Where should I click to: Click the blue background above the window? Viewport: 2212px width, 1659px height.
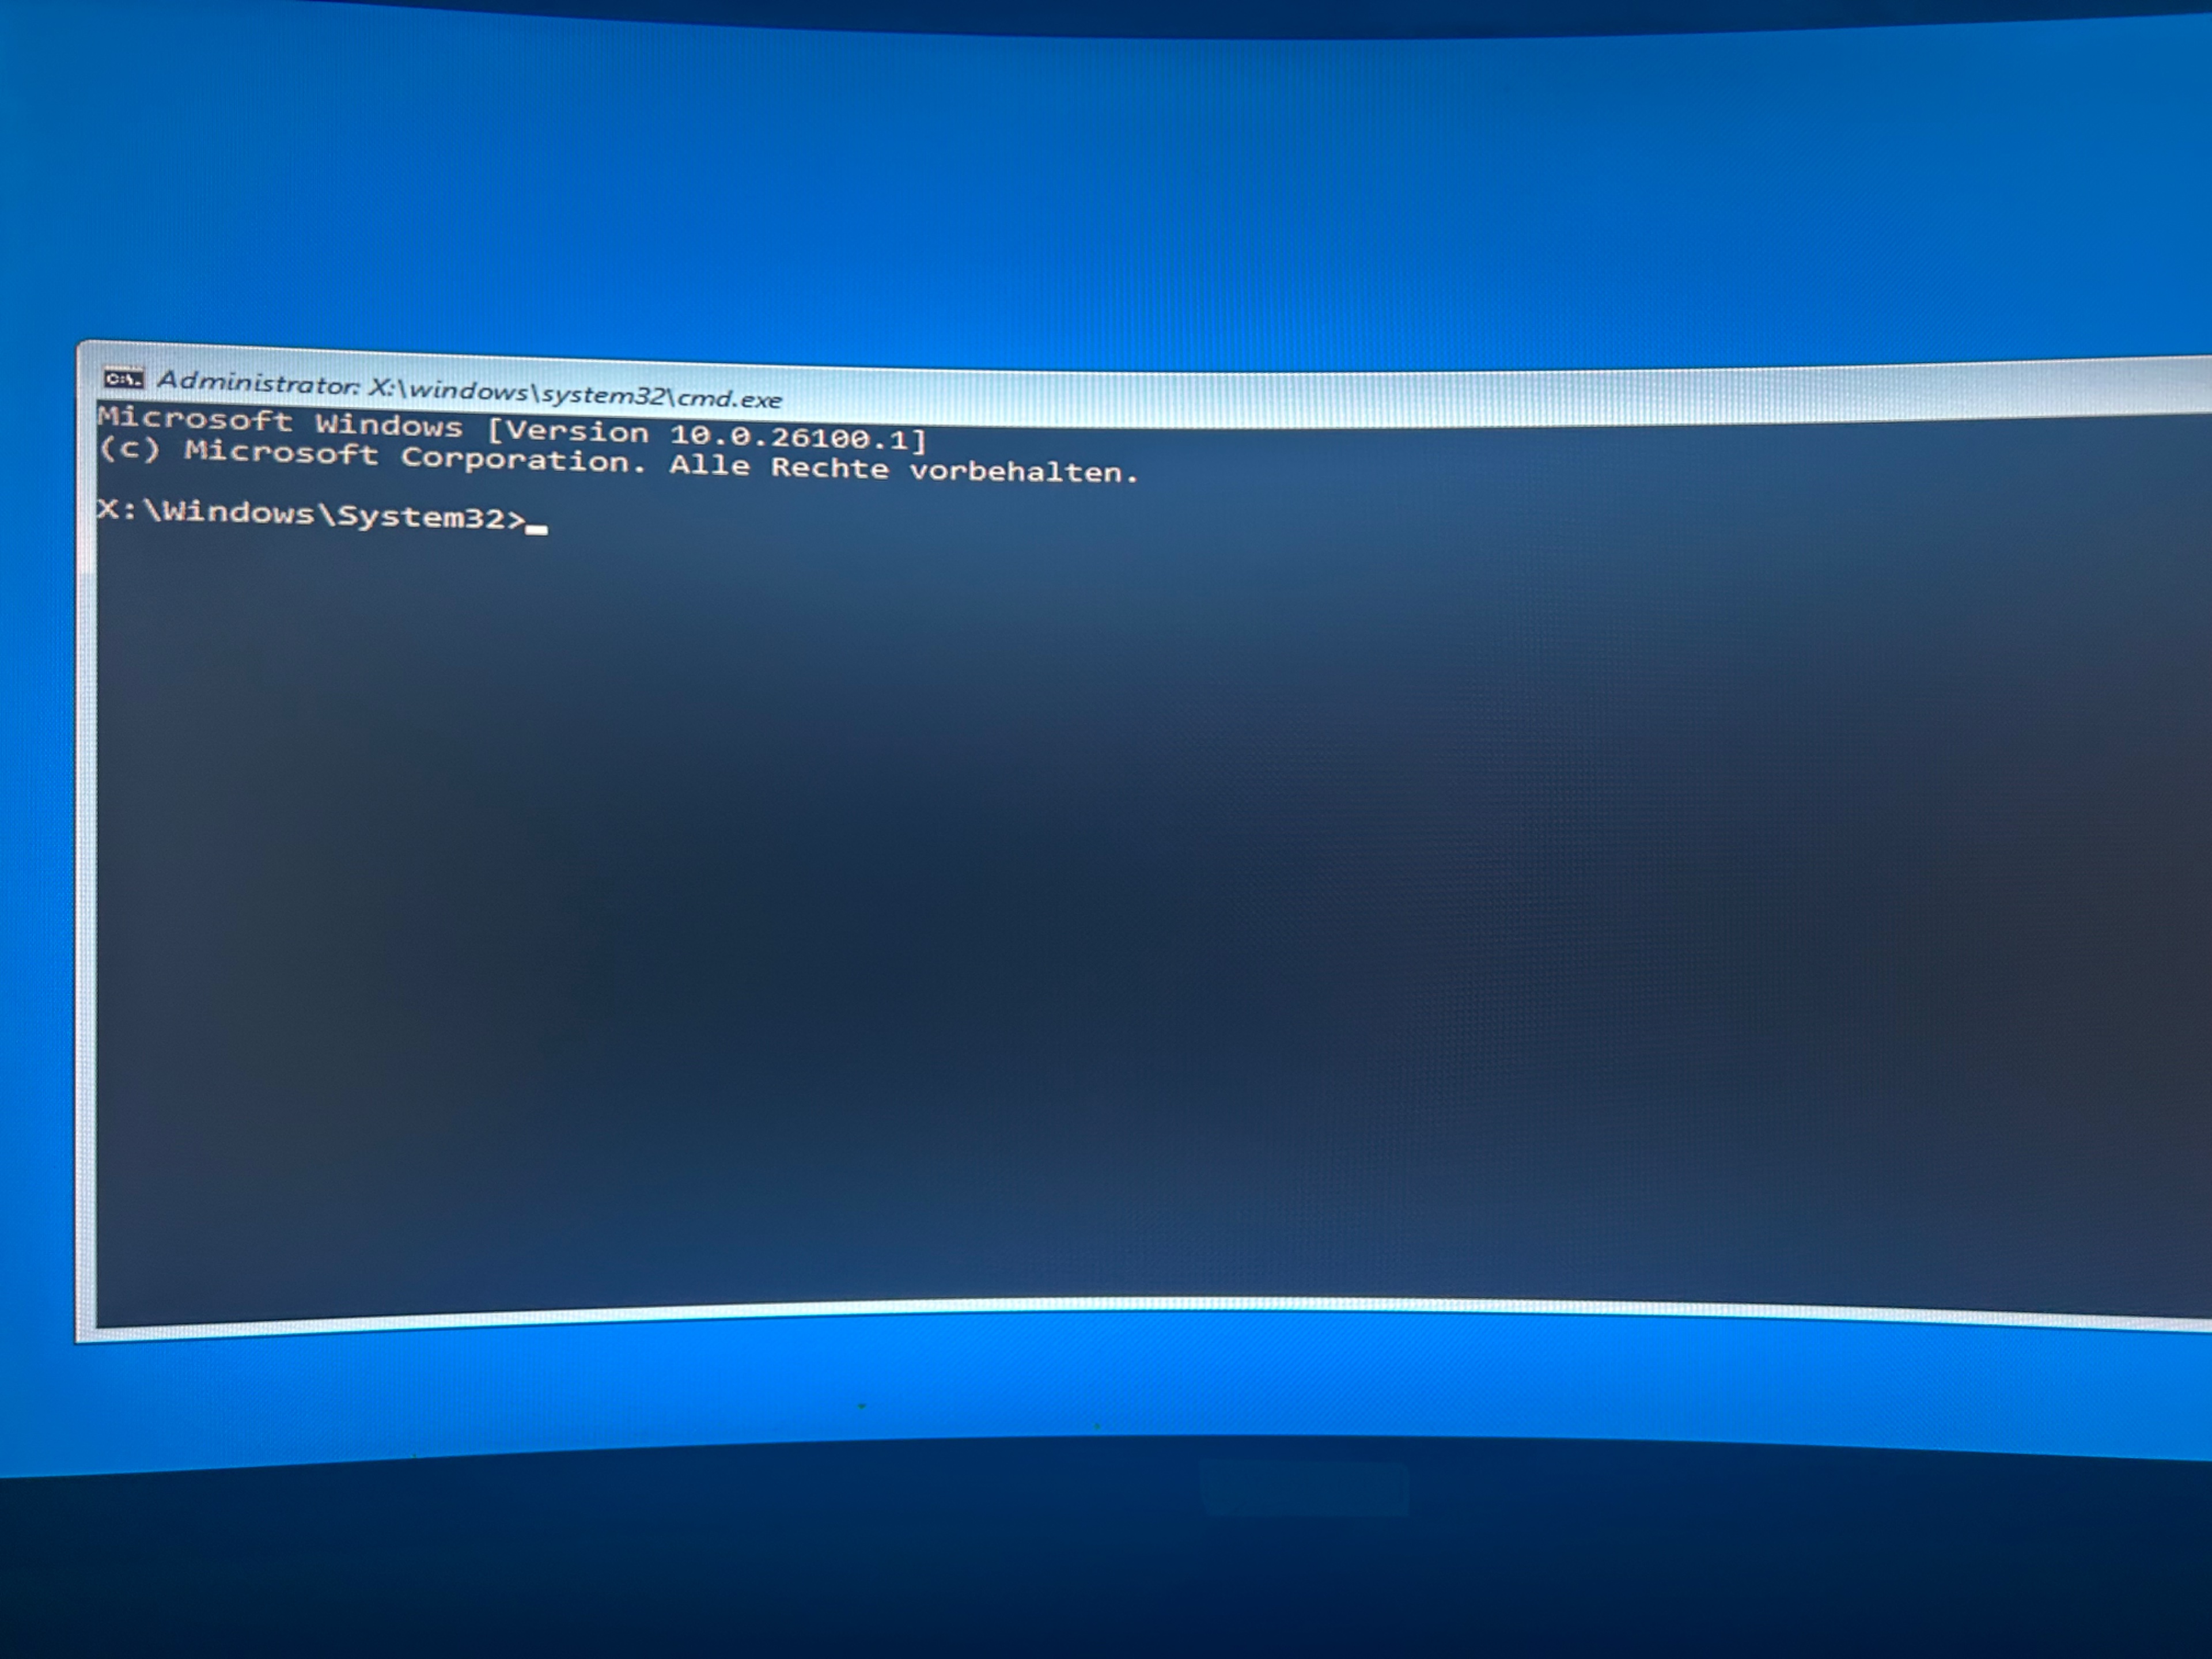click(x=1100, y=200)
